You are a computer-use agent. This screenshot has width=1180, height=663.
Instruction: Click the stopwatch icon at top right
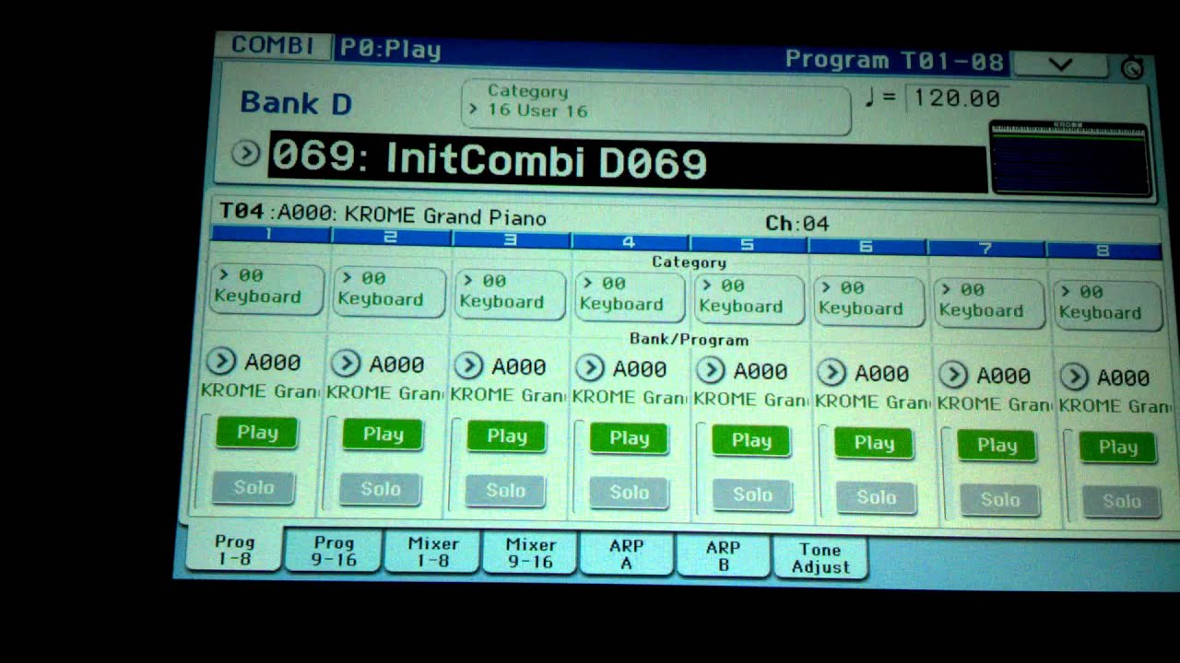pyautogui.click(x=1133, y=67)
